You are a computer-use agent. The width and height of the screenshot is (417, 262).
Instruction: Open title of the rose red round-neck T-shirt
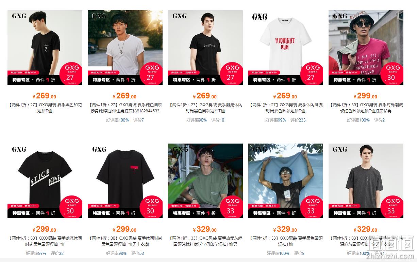coord(366,108)
